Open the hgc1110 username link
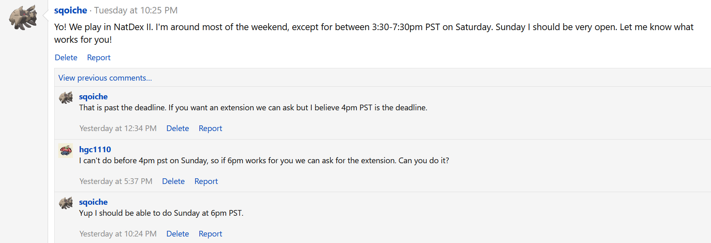The height and width of the screenshot is (243, 711). 95,149
